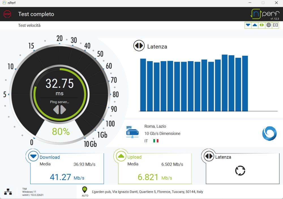This screenshot has height=199, width=283.
Task: Click the Test velocità label
Action: 29,26
